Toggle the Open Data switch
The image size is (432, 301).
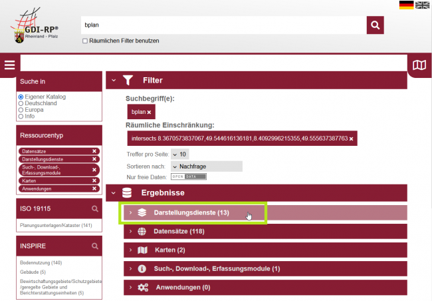point(189,176)
